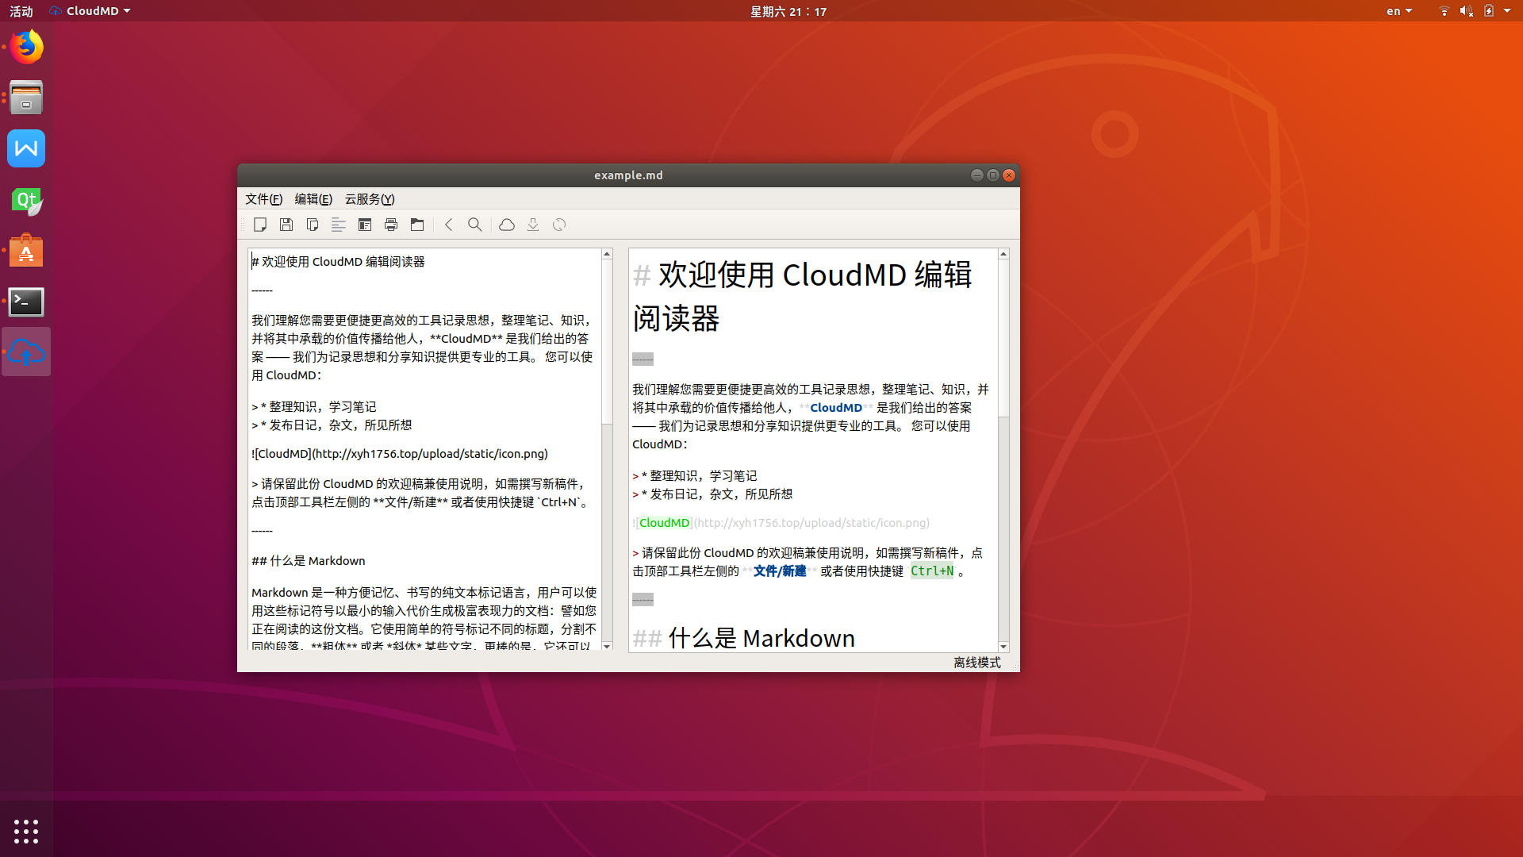Open the clock 星期六 21:17 calendar

click(788, 11)
